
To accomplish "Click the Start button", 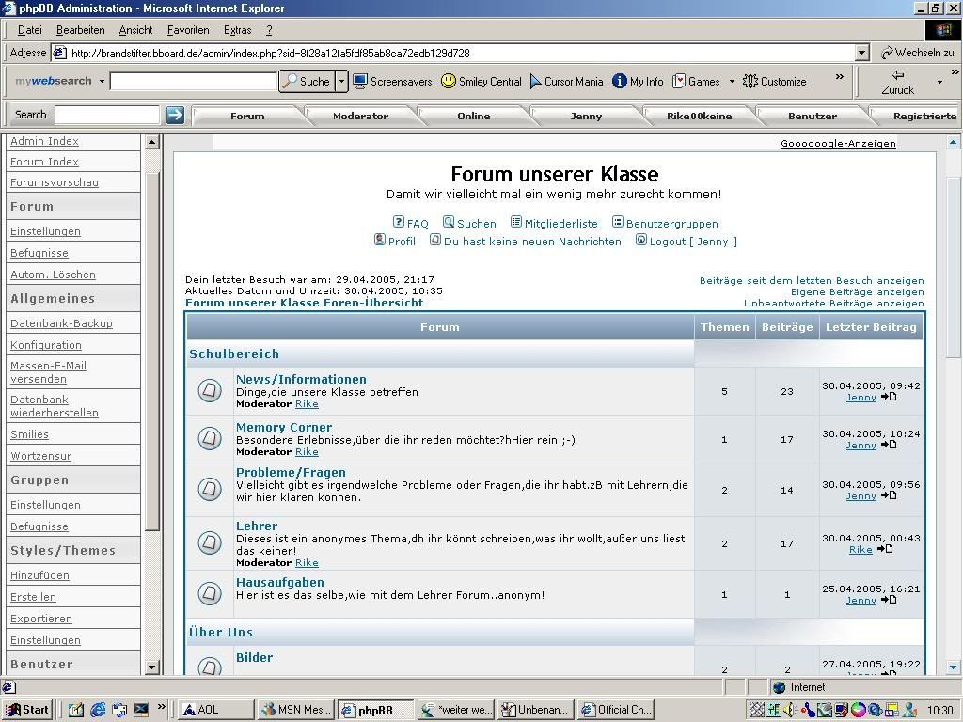I will point(27,710).
